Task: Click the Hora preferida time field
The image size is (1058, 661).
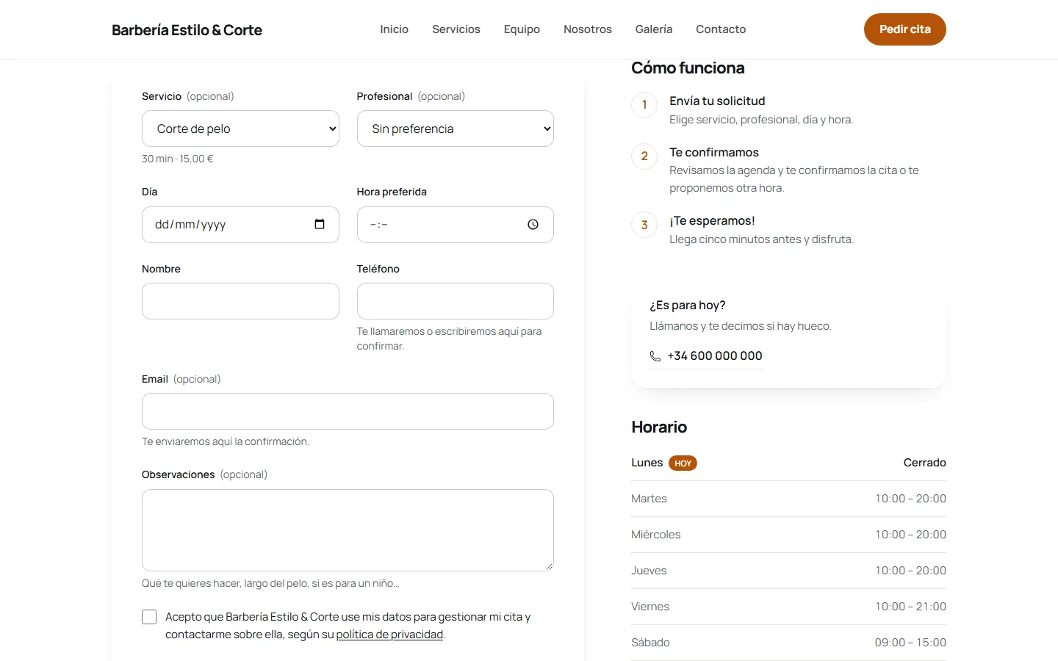Action: pos(456,225)
